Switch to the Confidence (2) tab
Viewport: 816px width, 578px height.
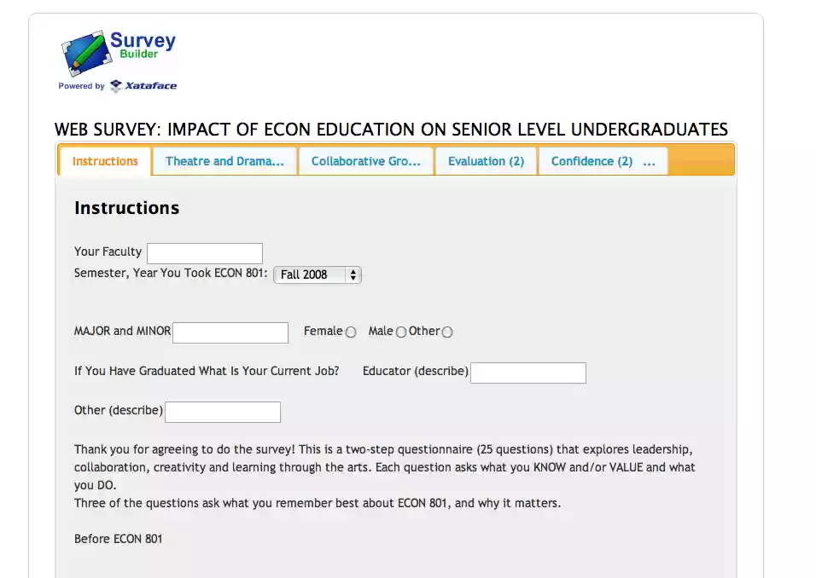click(x=592, y=161)
